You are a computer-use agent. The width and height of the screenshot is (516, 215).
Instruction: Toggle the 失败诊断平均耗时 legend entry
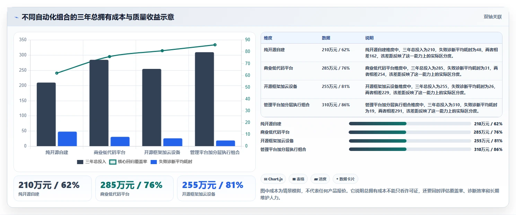tap(171, 162)
